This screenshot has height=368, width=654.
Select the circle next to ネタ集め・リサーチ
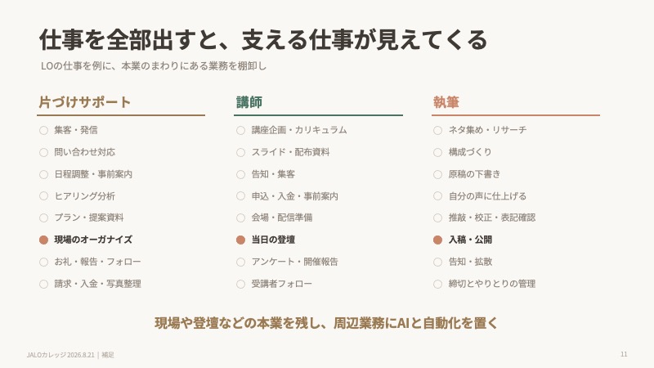437,130
